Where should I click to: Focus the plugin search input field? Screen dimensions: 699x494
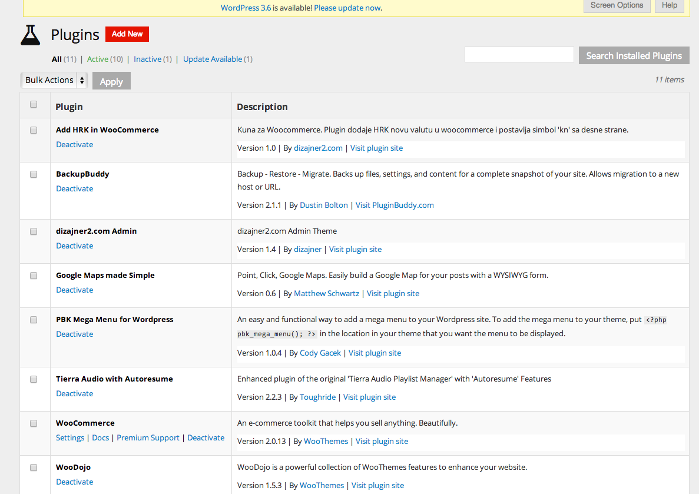(519, 55)
